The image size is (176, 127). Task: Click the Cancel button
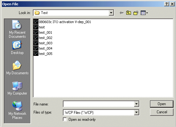point(162,112)
